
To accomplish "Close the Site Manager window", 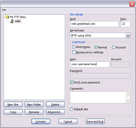I will [x=132, y=4].
